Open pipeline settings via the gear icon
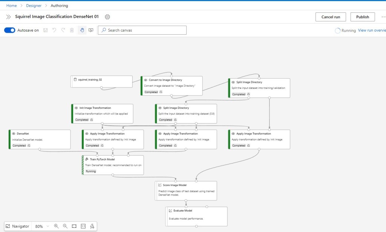The image size is (386, 232). tap(107, 17)
